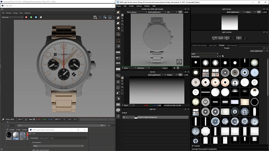Viewport: 269px width, 151px height.
Task: Open the front_camera dropdown in Render View
Action: pos(137,12)
